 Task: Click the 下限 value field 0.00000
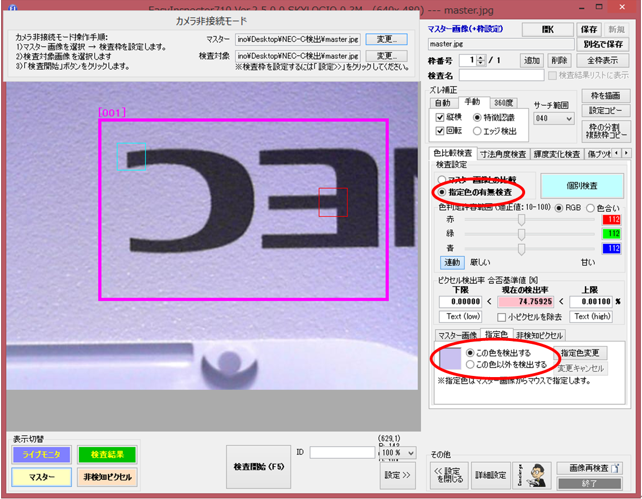(x=461, y=301)
